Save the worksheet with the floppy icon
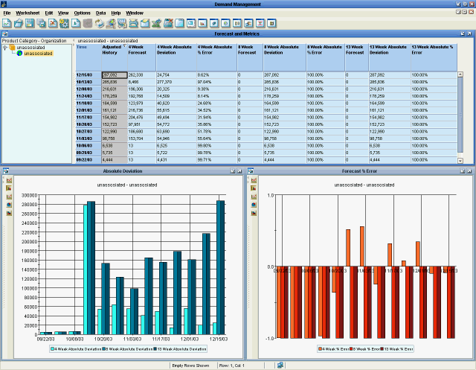Image resolution: width=476 pixels, height=370 pixels. 30,23
